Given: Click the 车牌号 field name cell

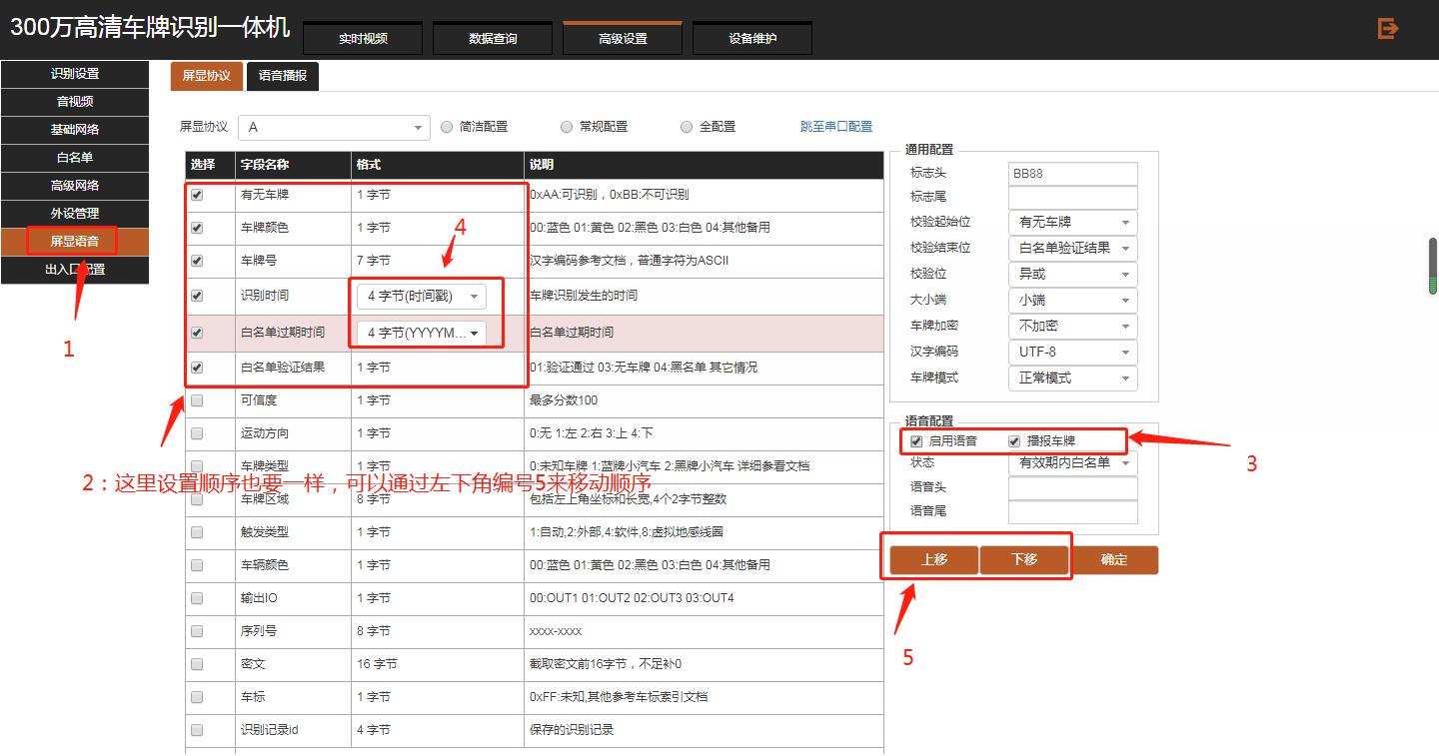Looking at the screenshot, I should (x=293, y=261).
